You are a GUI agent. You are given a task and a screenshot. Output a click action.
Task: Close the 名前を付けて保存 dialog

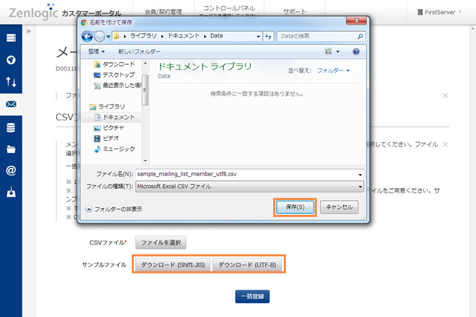coord(357,20)
